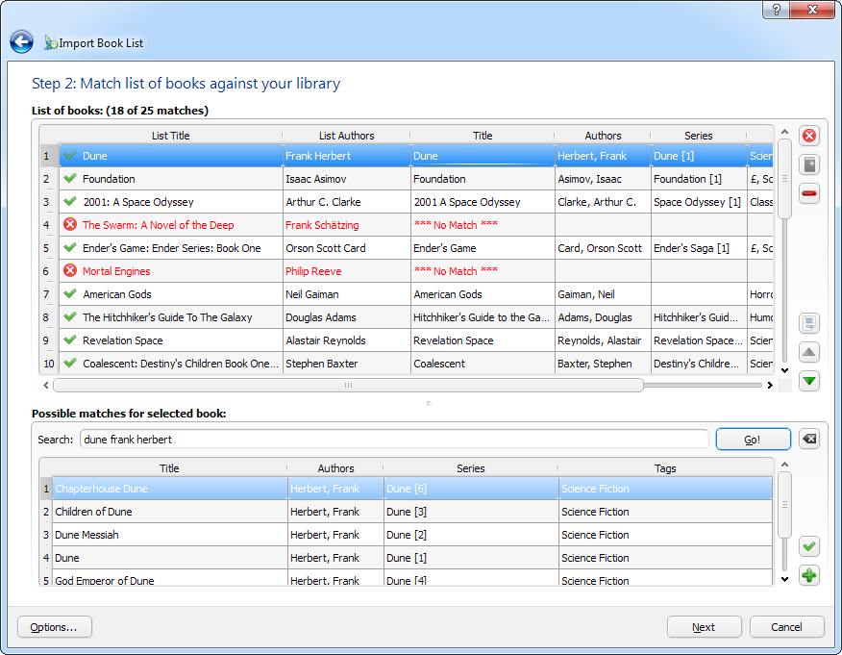Click the add empty book icon button

(809, 164)
